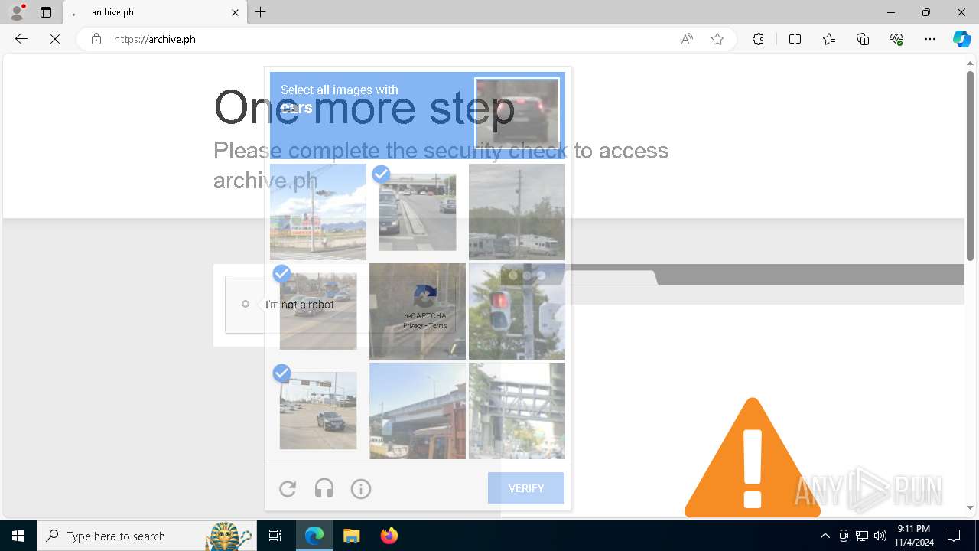
Task: Select the red traffic light tile
Action: (517, 311)
